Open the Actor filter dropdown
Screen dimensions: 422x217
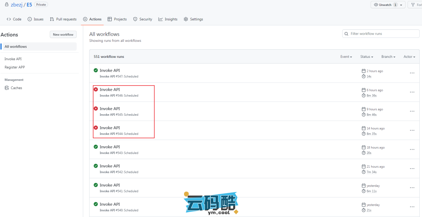coord(409,57)
